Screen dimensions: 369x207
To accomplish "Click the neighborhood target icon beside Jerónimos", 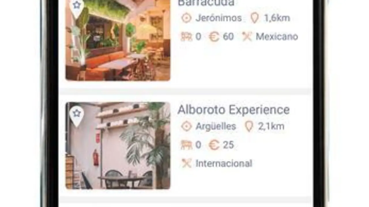I will (187, 18).
